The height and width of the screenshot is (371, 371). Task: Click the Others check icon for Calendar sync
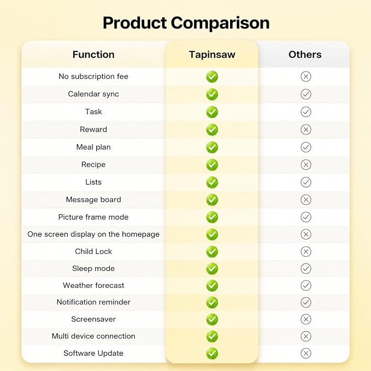point(305,94)
